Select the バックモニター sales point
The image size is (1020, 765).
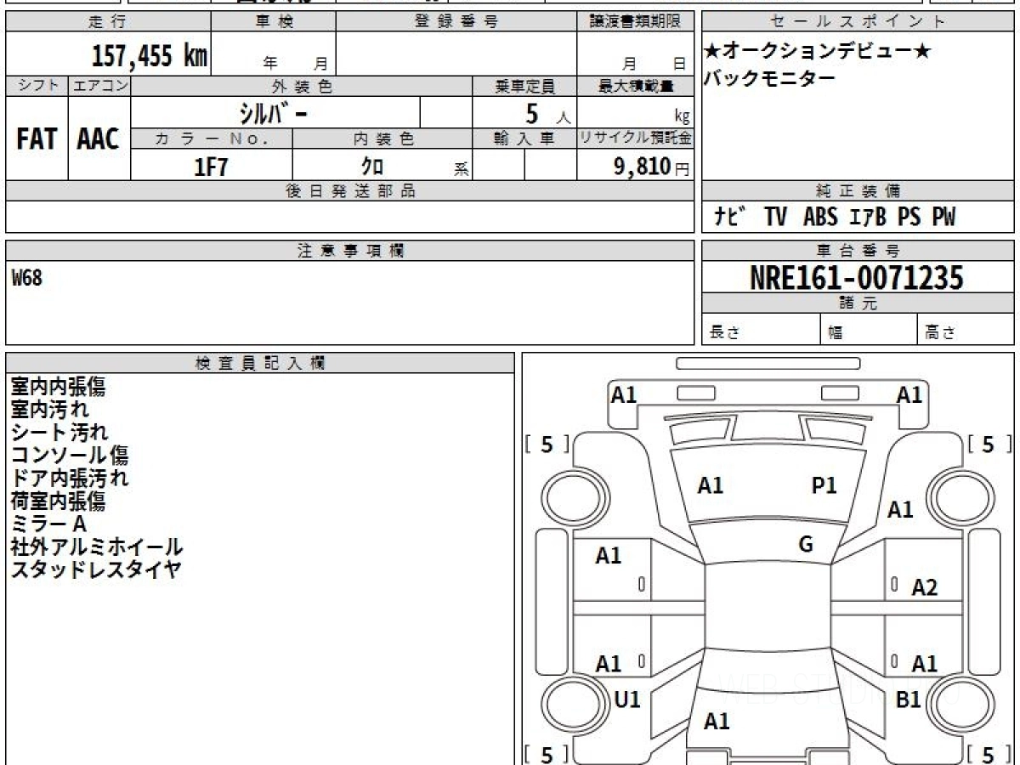click(x=768, y=79)
